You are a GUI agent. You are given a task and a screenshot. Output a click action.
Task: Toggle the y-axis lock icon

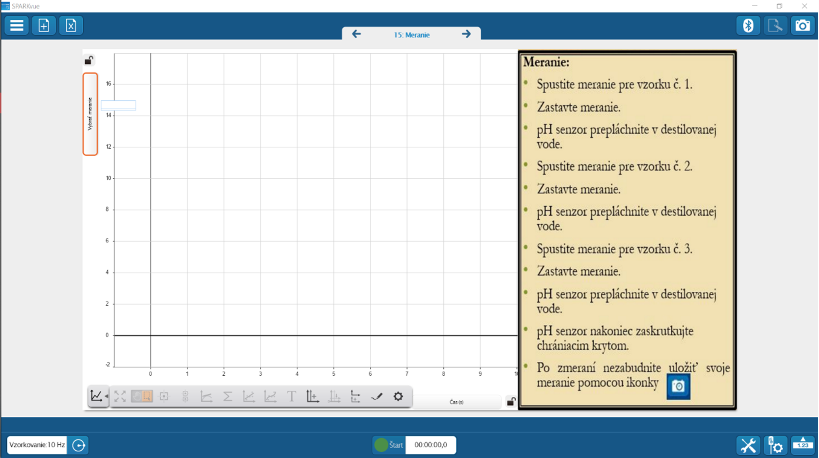click(89, 61)
